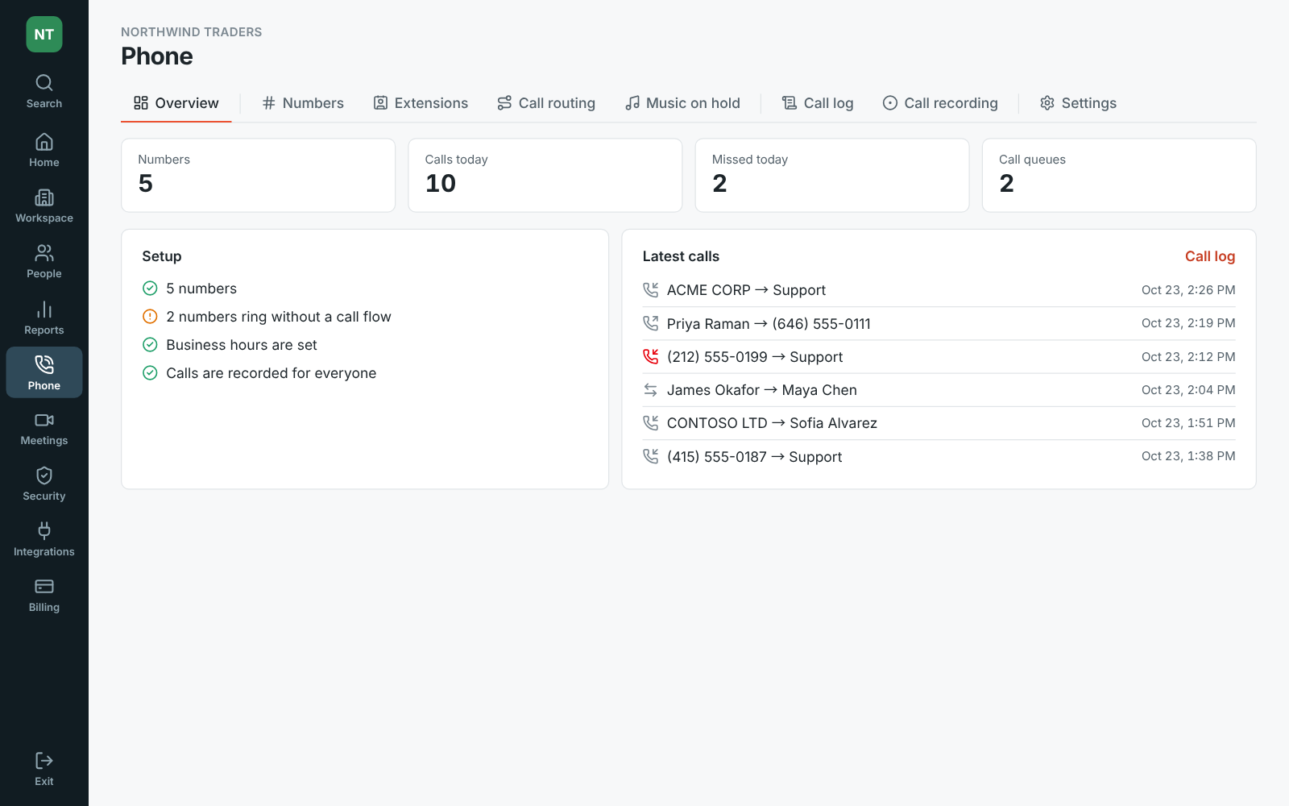
Task: Select the Music on hold tab
Action: 683,103
